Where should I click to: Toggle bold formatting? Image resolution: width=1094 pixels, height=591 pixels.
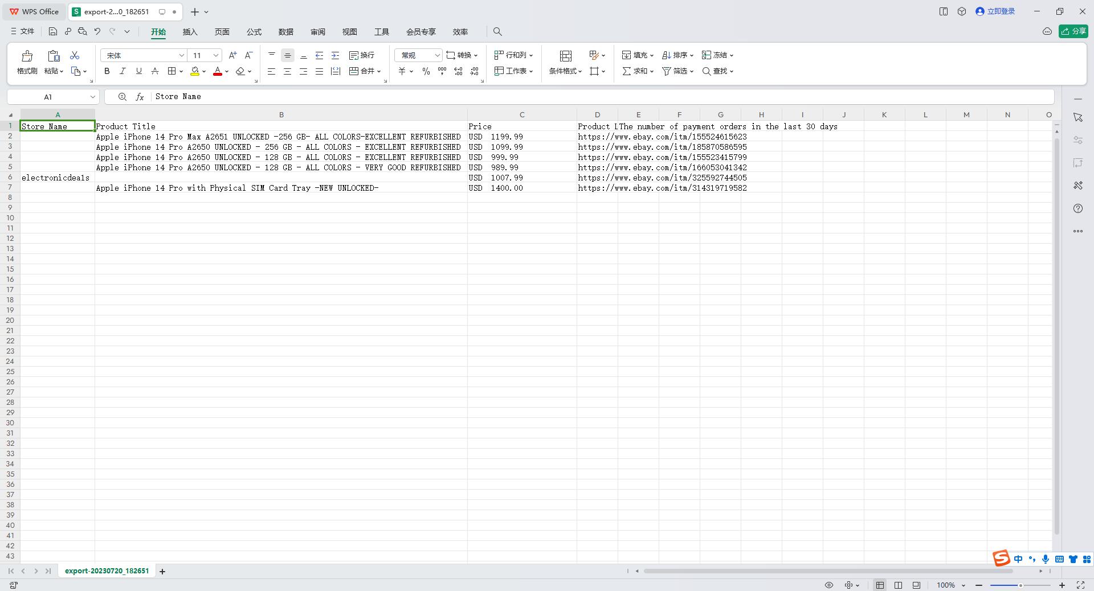[x=107, y=71]
